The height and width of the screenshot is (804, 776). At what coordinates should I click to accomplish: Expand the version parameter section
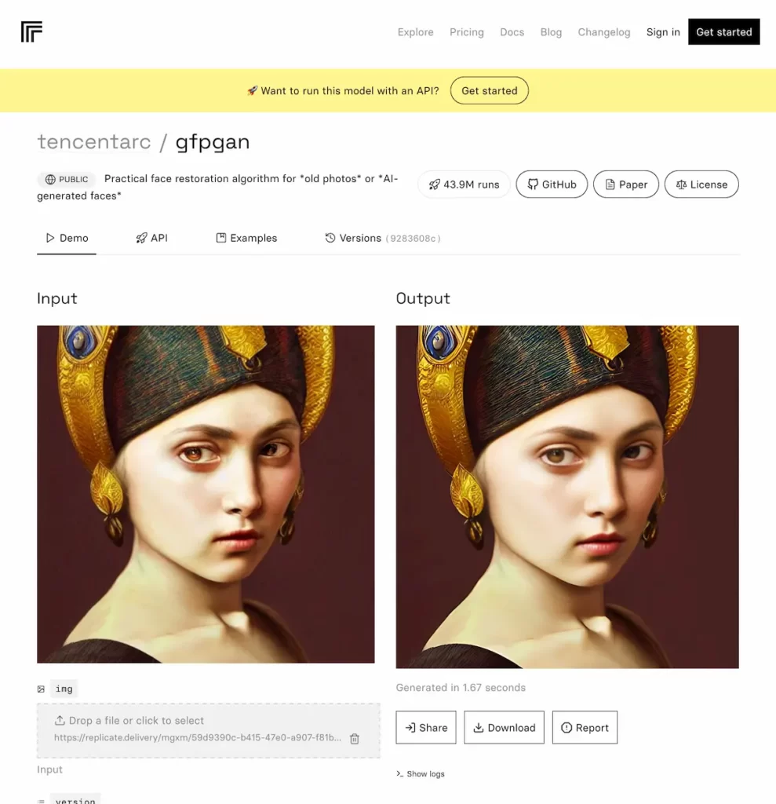coord(75,799)
